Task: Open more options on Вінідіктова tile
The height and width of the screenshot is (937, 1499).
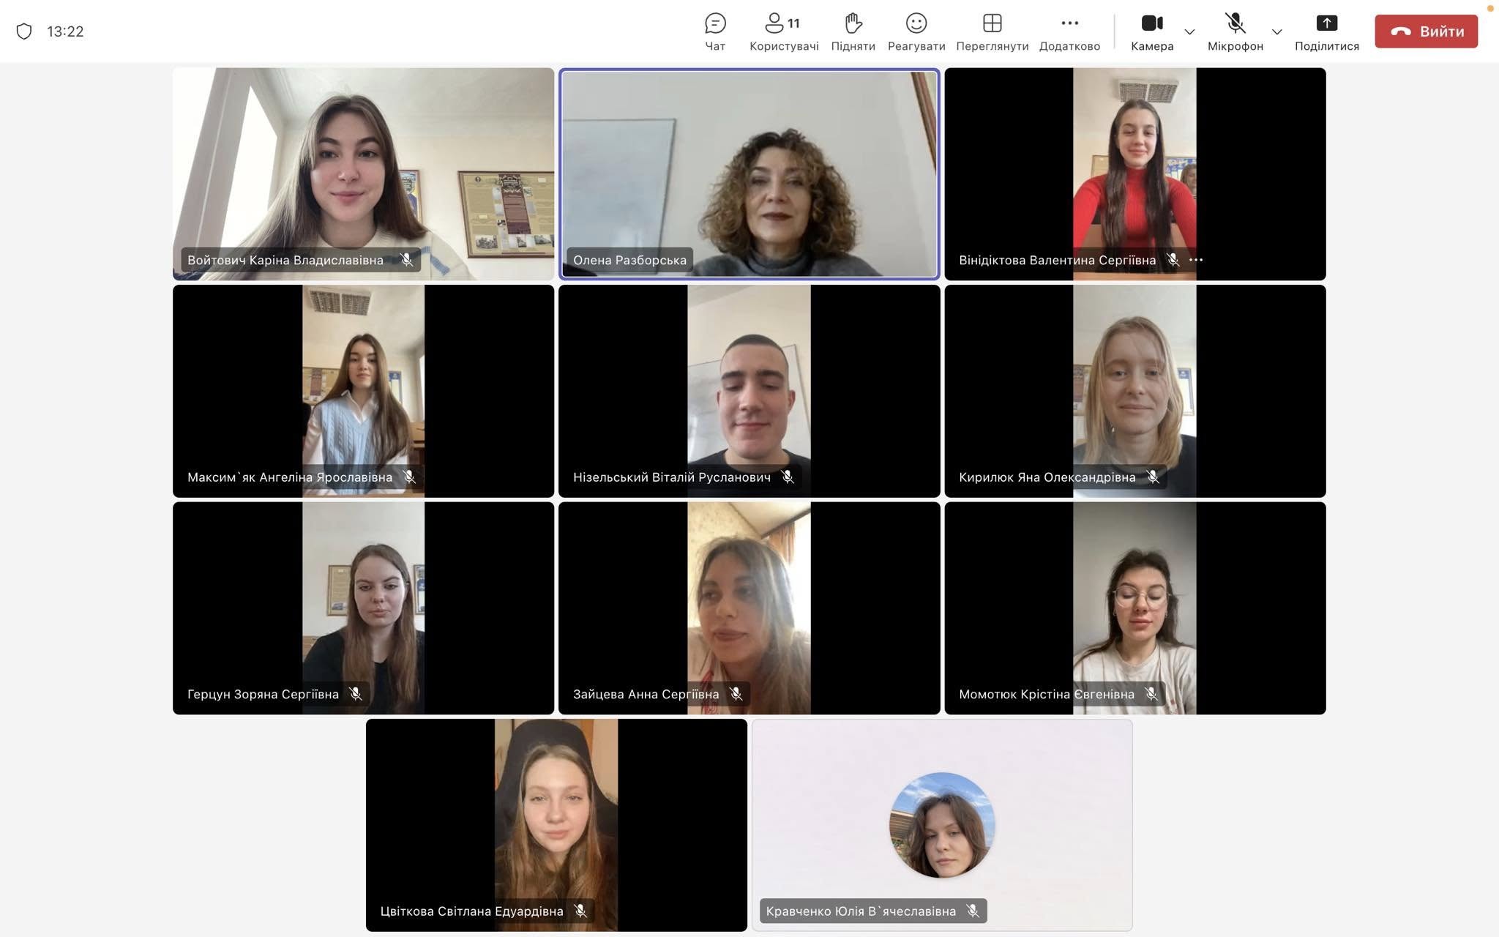Action: coord(1196,260)
